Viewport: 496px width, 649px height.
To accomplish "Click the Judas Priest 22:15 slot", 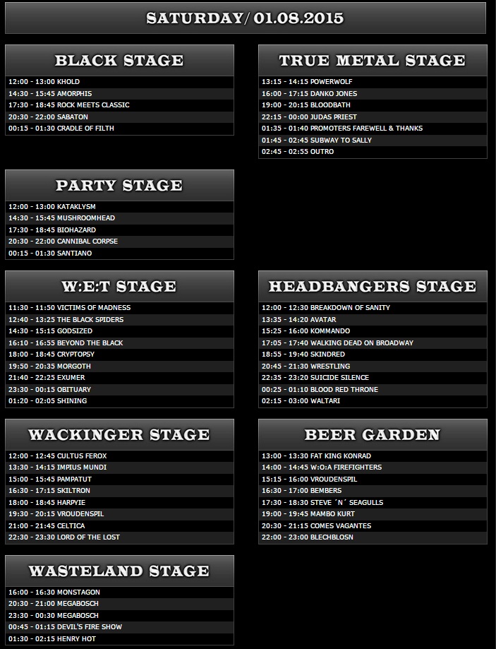I will pos(373,117).
